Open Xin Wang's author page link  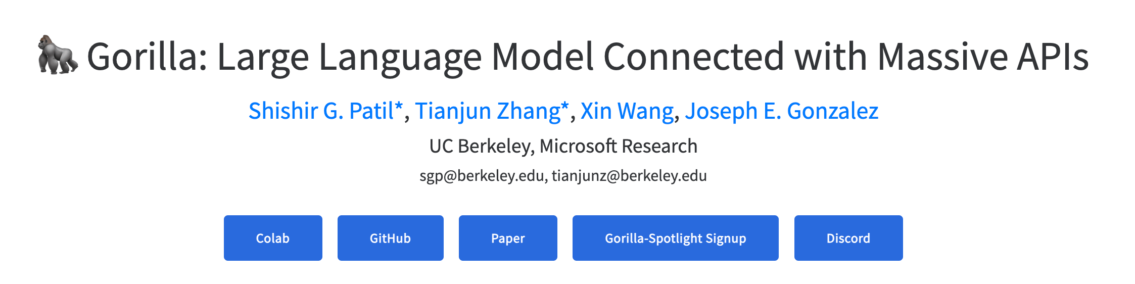(627, 111)
